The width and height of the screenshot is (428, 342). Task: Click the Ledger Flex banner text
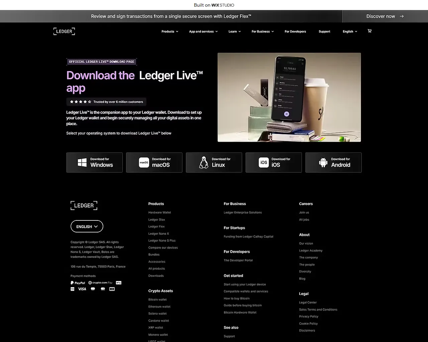[x=171, y=16]
